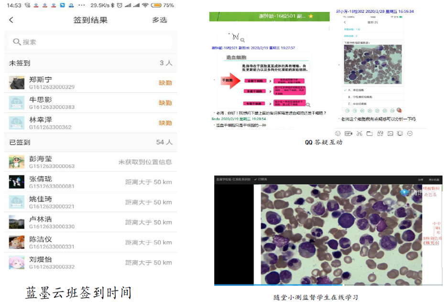Click the star icon beside 谢钟颖 chat title
The height and width of the screenshot is (308, 447).
click(x=311, y=16)
